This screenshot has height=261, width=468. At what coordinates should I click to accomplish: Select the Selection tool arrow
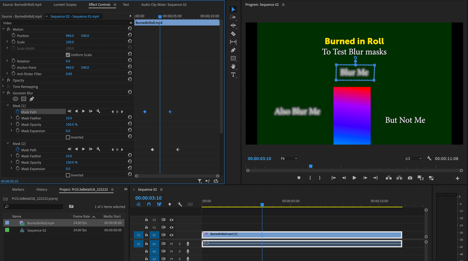click(x=233, y=9)
